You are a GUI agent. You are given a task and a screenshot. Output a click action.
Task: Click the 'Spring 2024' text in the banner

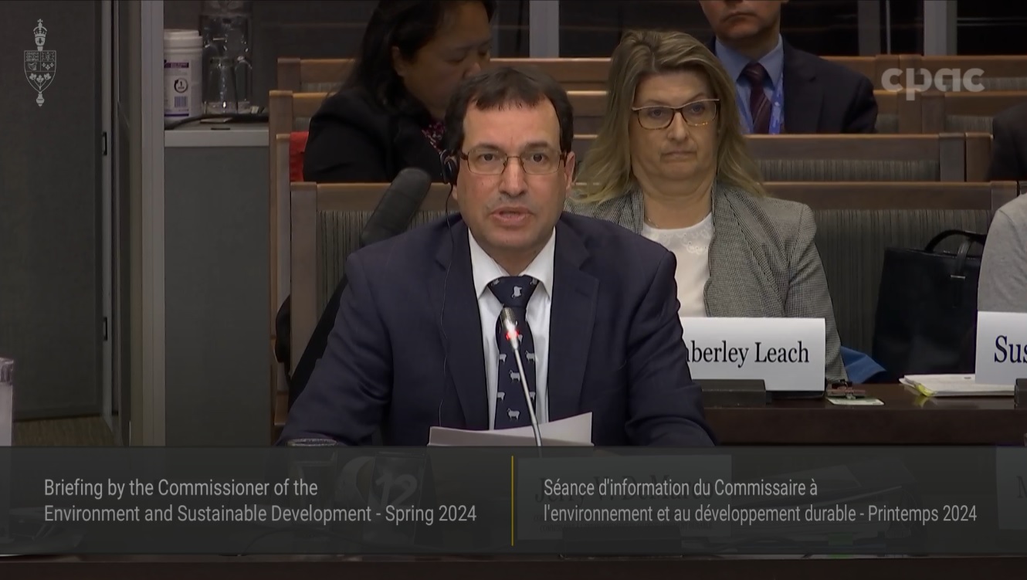433,510
